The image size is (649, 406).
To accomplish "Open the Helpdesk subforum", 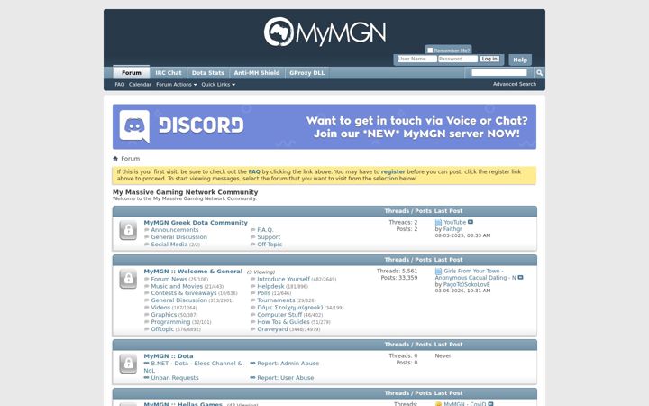I will point(270,286).
